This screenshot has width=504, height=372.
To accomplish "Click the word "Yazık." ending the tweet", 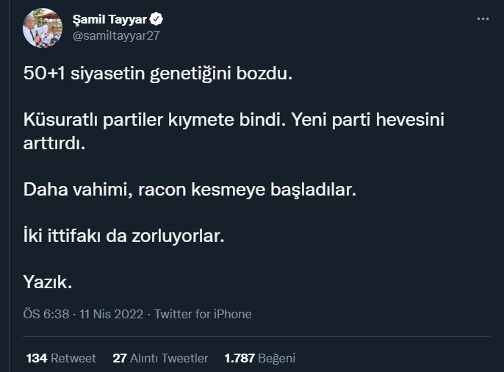I will tap(48, 282).
